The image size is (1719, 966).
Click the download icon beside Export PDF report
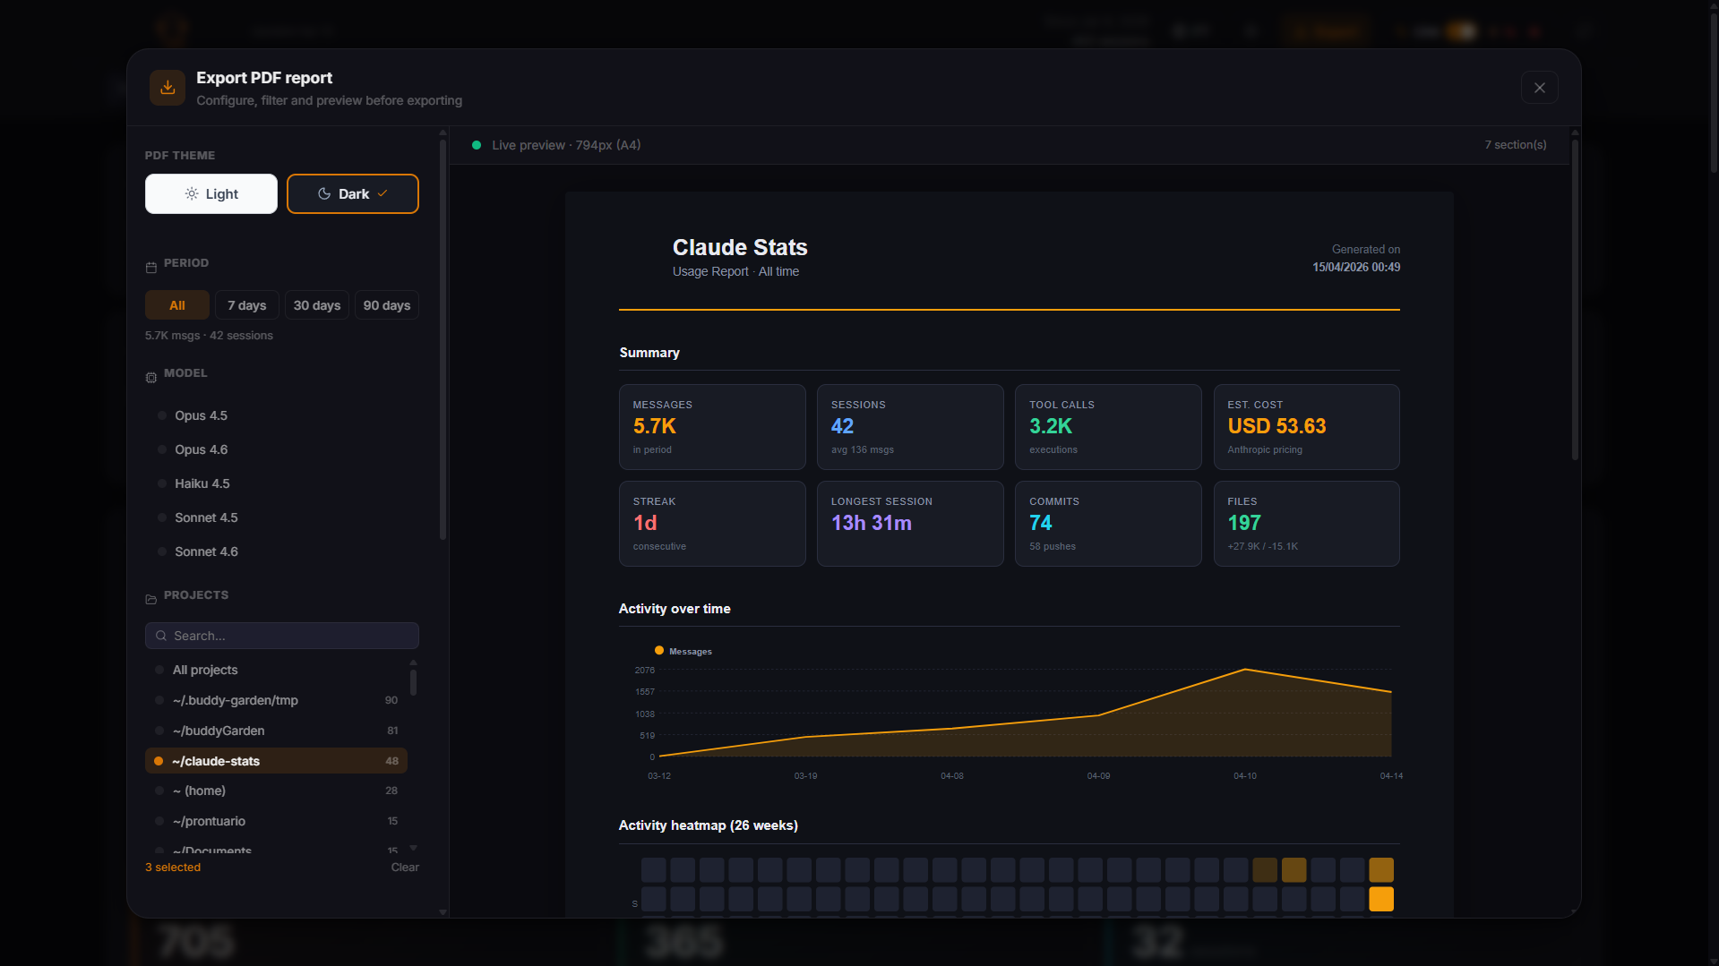click(x=167, y=87)
